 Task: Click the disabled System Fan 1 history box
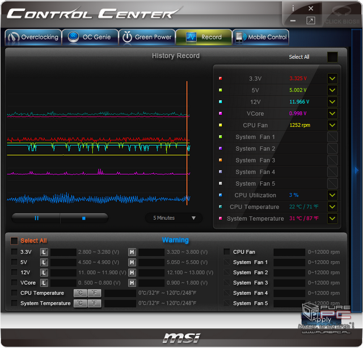coord(332,137)
